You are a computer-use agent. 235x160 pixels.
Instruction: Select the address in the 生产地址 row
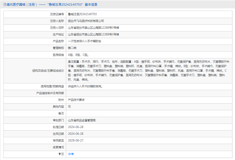coord(93,34)
